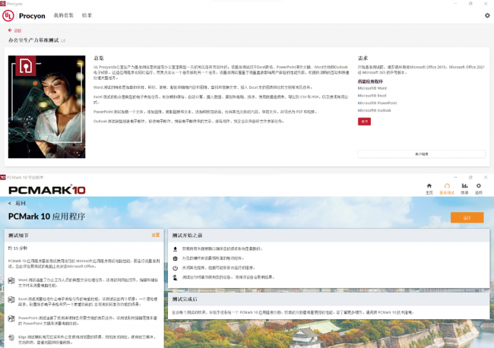
Task: Click the download arrow icon before test
Action: [175, 248]
